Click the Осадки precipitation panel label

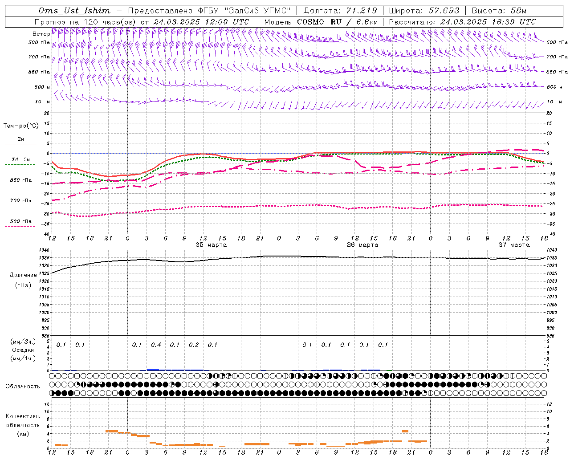tap(23, 350)
